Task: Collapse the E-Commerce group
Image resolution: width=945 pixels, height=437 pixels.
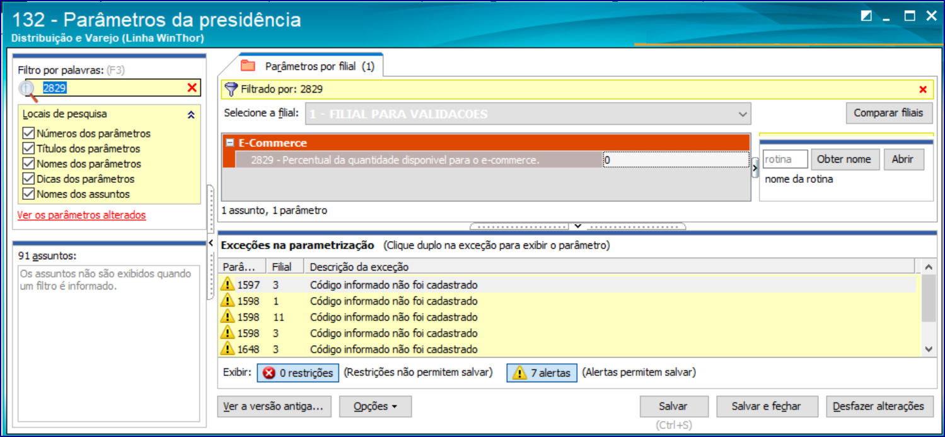Action: coord(230,143)
